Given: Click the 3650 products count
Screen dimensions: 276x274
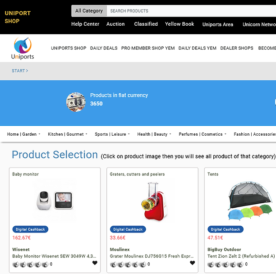Looking at the screenshot, I should 96,104.
